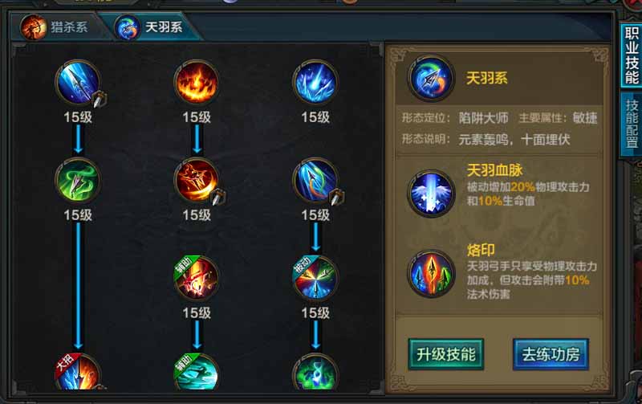Select the teal 辅助 skill icon at bottom

tap(197, 372)
